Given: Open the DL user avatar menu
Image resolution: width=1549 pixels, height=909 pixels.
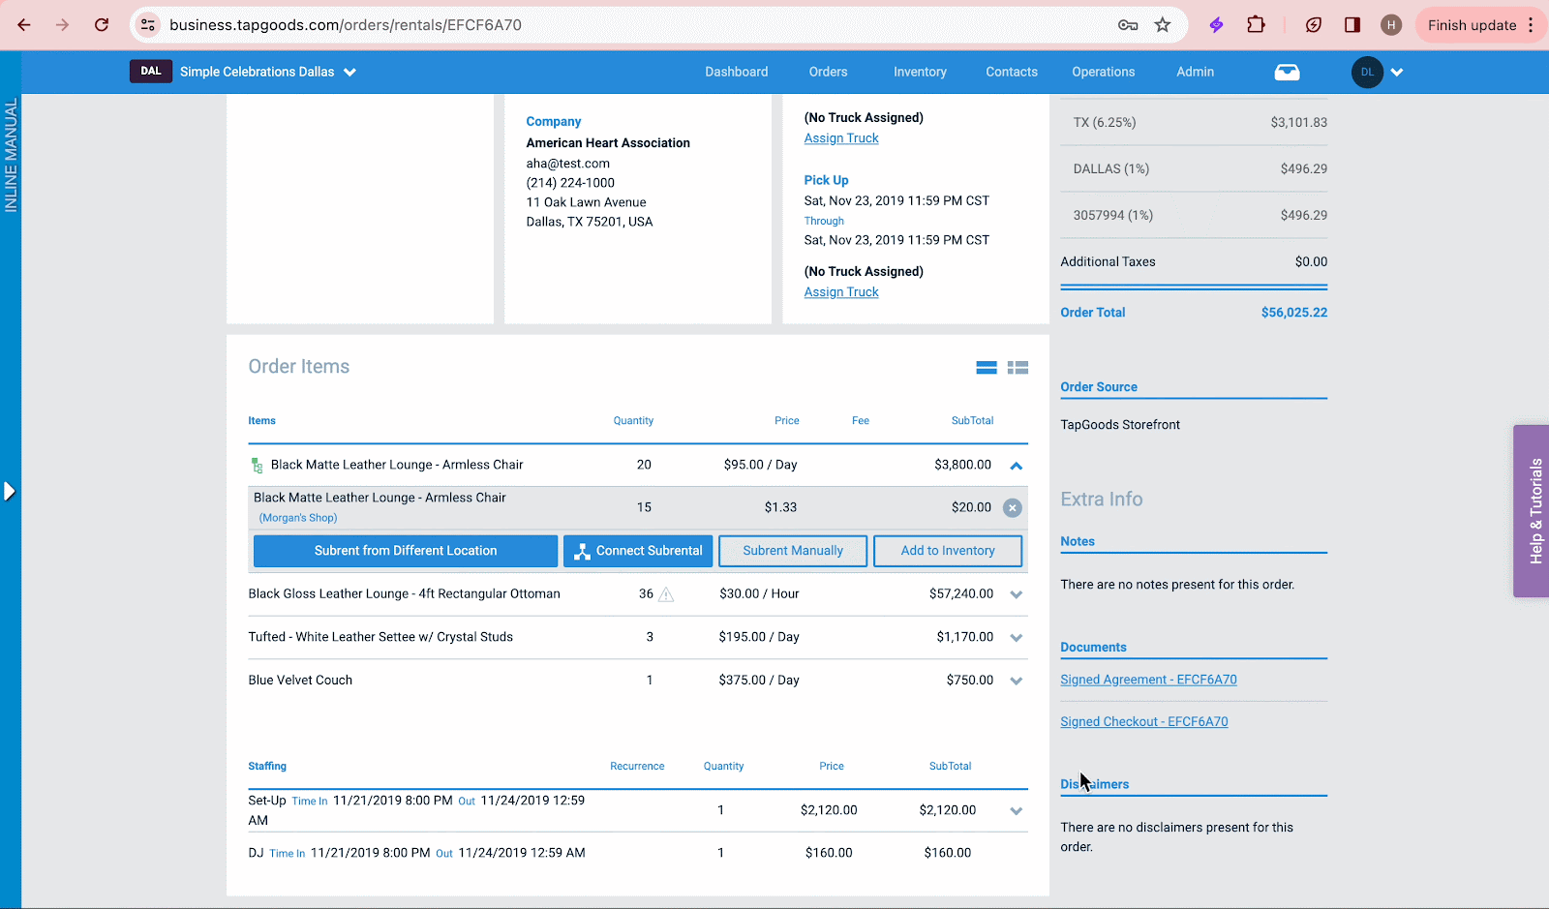Looking at the screenshot, I should 1367,72.
